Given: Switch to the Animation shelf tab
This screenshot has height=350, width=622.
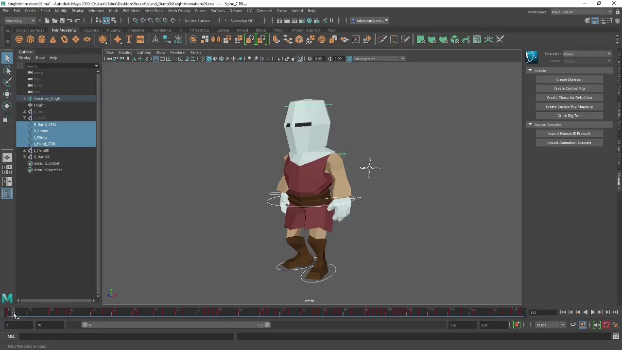Looking at the screenshot, I should (x=137, y=30).
